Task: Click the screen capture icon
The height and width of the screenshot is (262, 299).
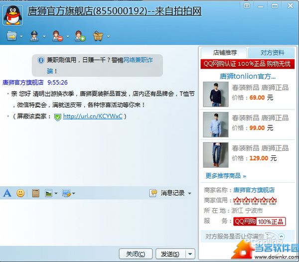Action: click(x=66, y=193)
